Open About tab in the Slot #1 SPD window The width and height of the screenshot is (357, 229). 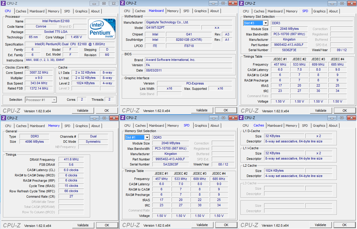(x=215, y=126)
